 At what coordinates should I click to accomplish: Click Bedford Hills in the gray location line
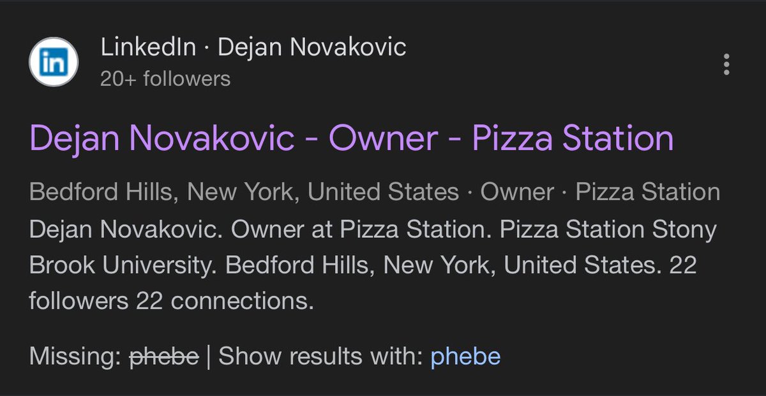point(101,192)
